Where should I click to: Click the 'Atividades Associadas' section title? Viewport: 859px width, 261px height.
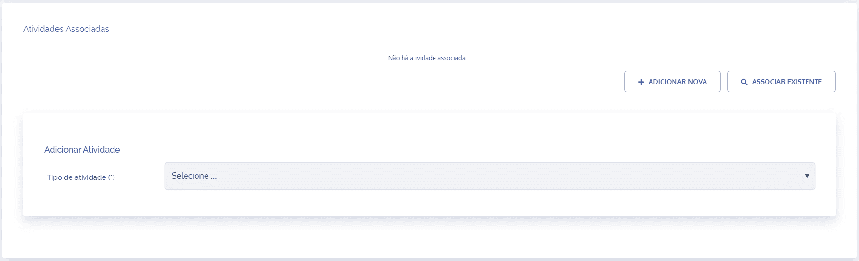coord(66,29)
